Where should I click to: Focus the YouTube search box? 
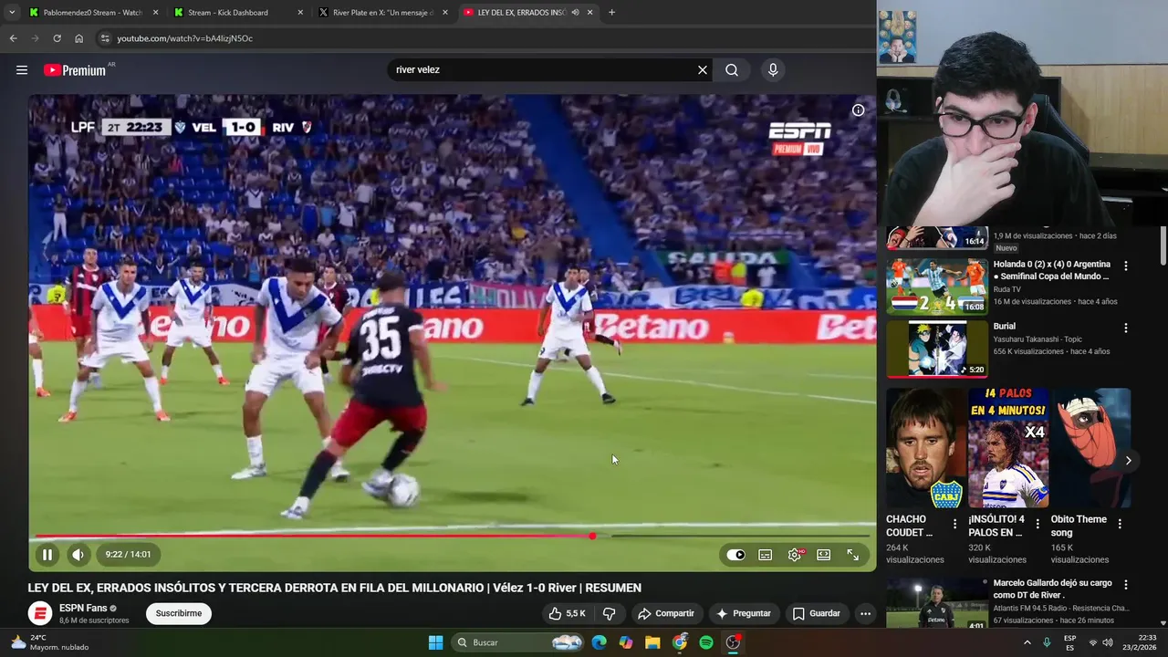542,70
